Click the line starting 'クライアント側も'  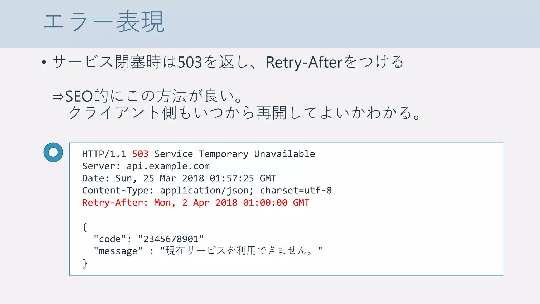[x=244, y=113]
